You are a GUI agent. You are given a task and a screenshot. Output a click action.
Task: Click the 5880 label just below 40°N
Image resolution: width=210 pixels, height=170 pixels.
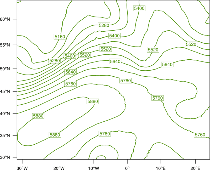[x=38, y=116]
